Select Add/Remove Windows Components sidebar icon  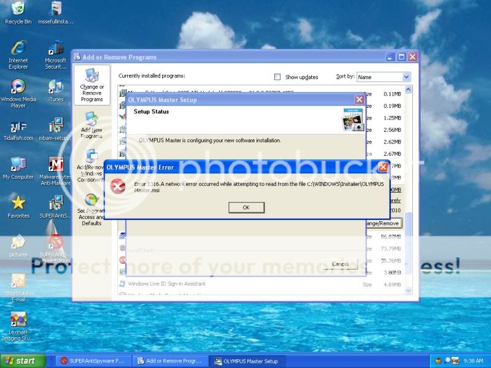pyautogui.click(x=91, y=166)
